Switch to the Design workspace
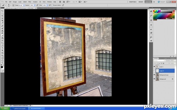 point(141,2)
